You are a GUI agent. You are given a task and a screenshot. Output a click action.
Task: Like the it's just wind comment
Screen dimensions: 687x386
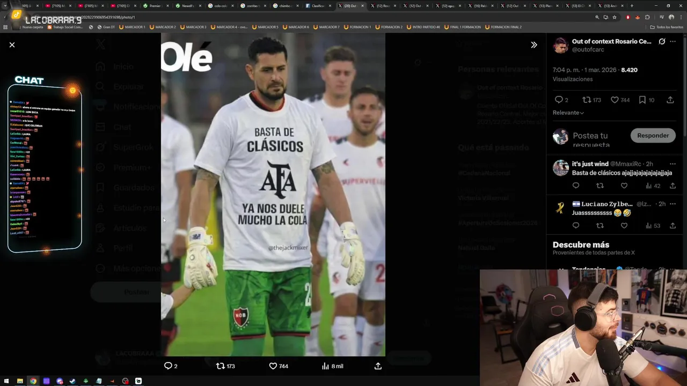(x=624, y=185)
